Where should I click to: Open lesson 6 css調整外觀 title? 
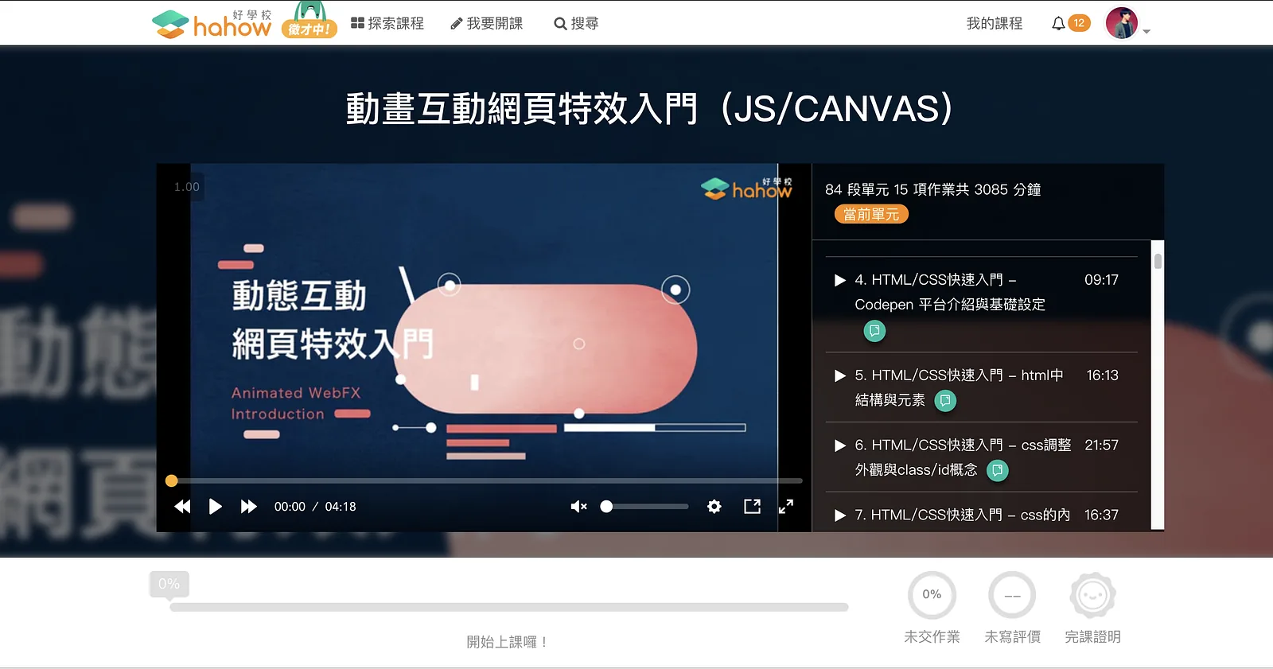click(x=963, y=457)
